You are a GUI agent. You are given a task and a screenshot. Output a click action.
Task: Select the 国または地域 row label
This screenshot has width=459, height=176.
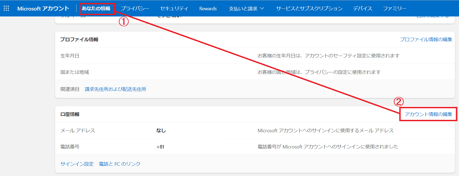(x=75, y=72)
